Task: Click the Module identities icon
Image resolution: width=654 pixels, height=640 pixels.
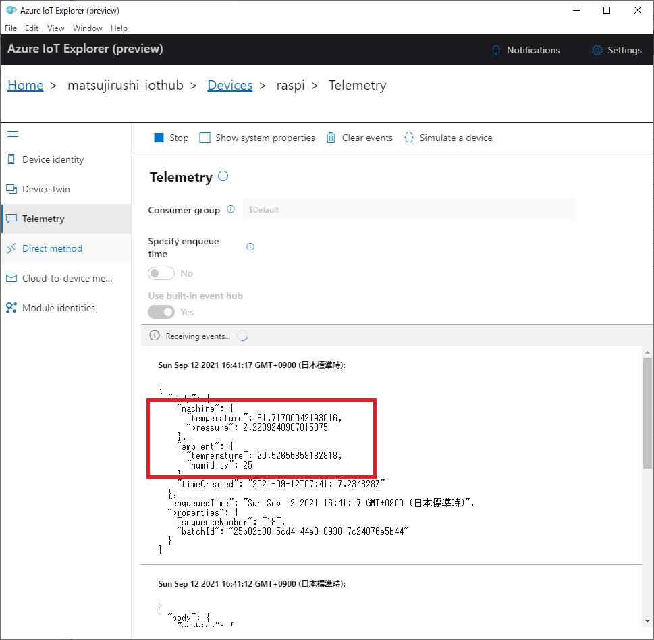Action: pyautogui.click(x=11, y=308)
